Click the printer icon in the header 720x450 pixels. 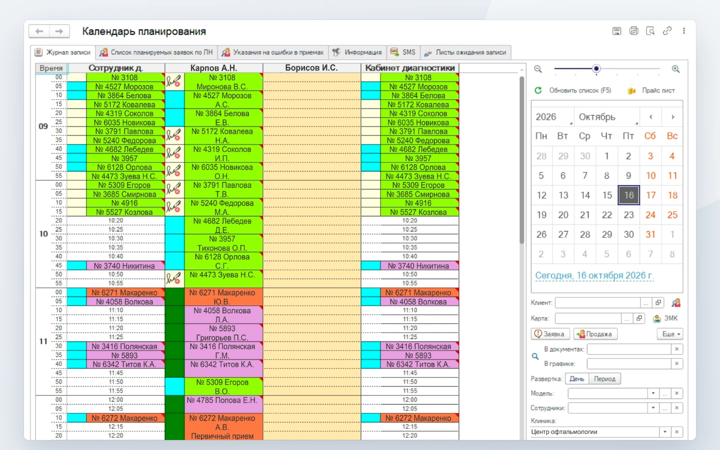(634, 31)
